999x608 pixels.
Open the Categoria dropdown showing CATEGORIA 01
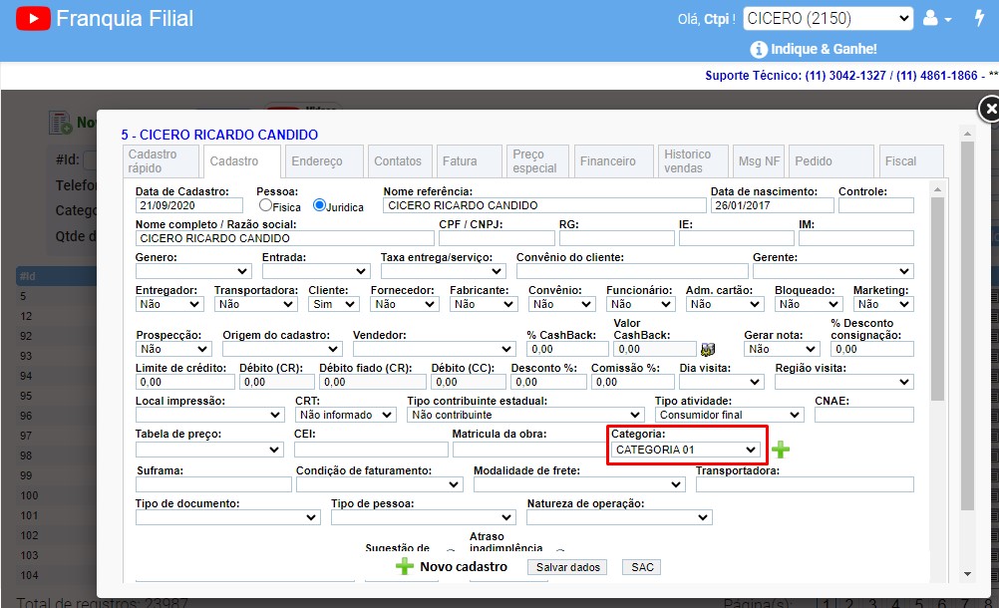pyautogui.click(x=686, y=450)
